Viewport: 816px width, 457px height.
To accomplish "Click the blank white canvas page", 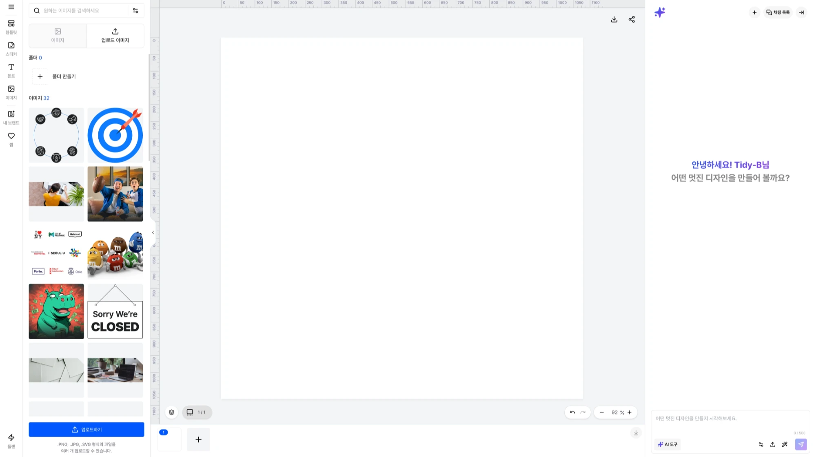I will click(x=402, y=218).
